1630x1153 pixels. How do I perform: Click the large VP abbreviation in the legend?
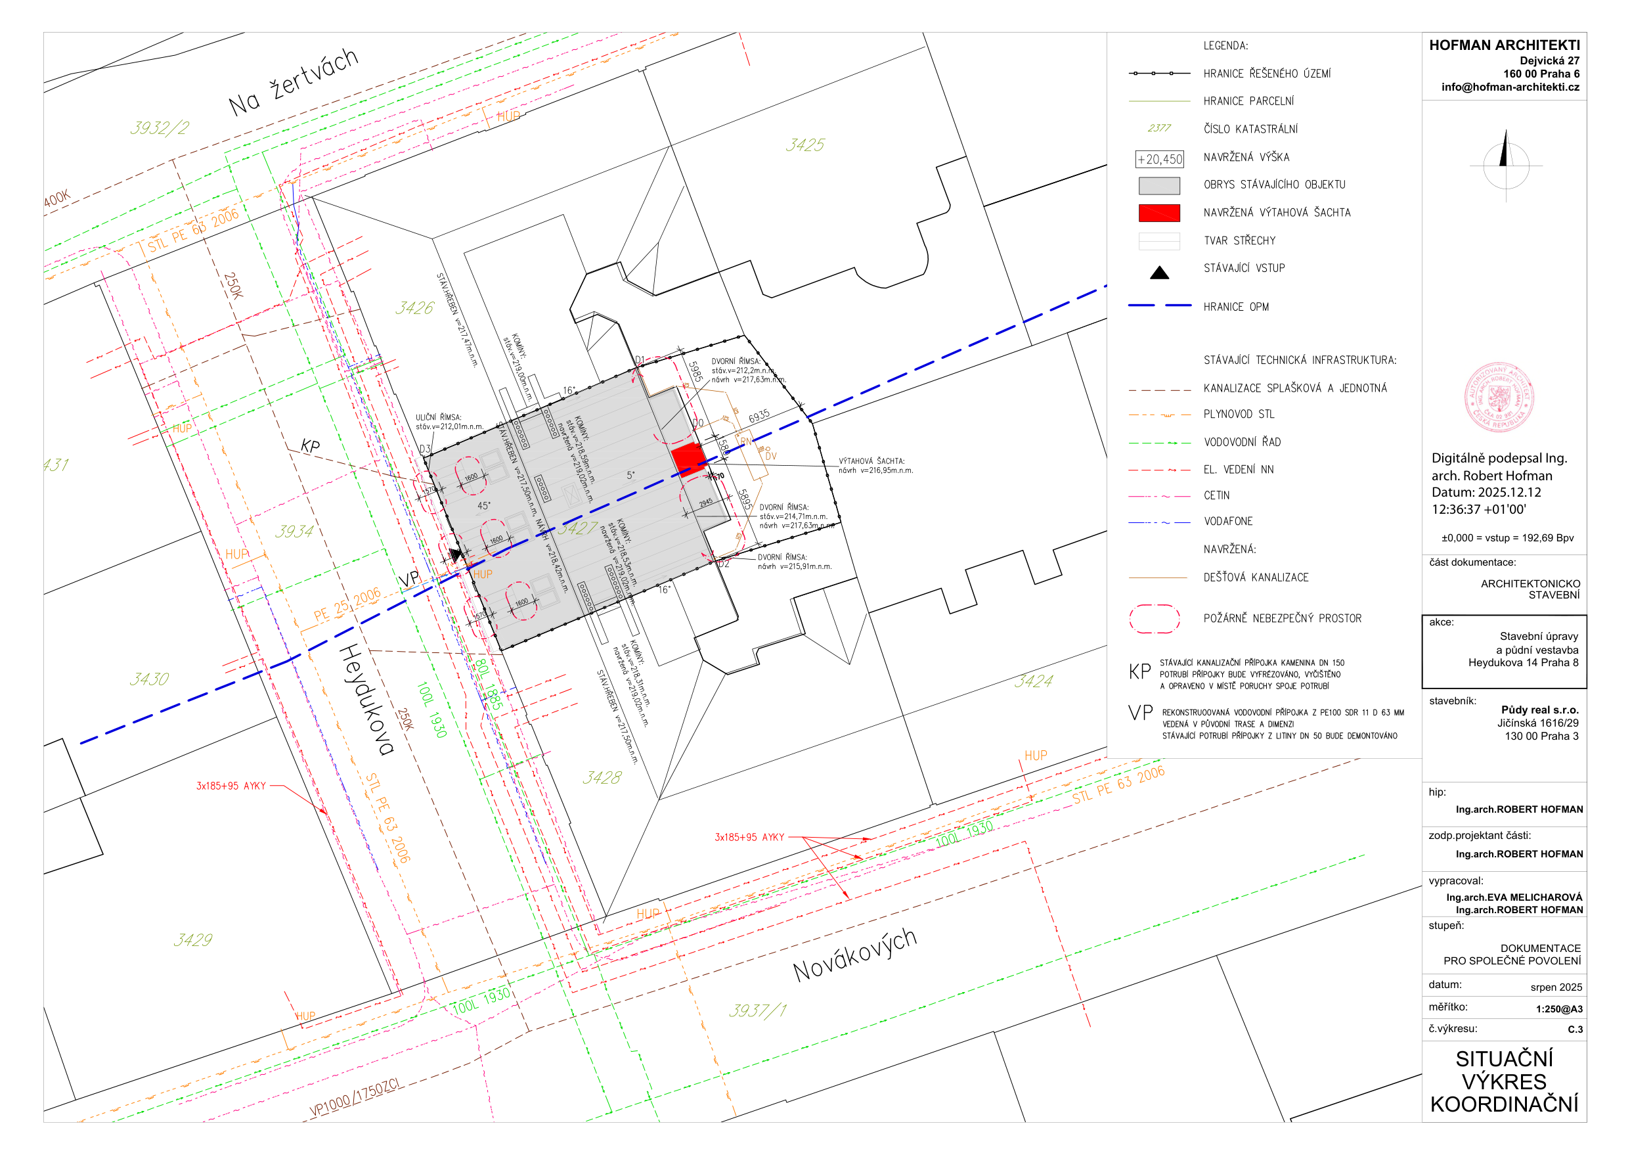[x=1140, y=713]
